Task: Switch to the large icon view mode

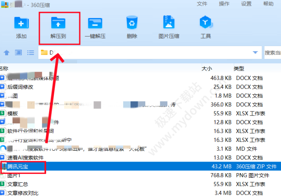Action: 18,53
